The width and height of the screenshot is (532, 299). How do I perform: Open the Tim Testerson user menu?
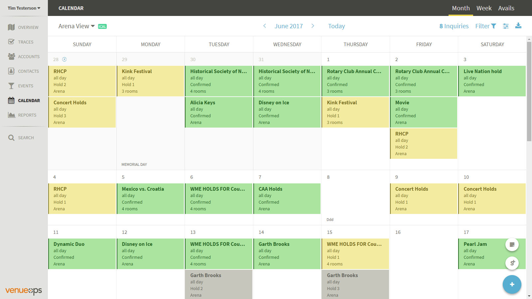click(24, 8)
